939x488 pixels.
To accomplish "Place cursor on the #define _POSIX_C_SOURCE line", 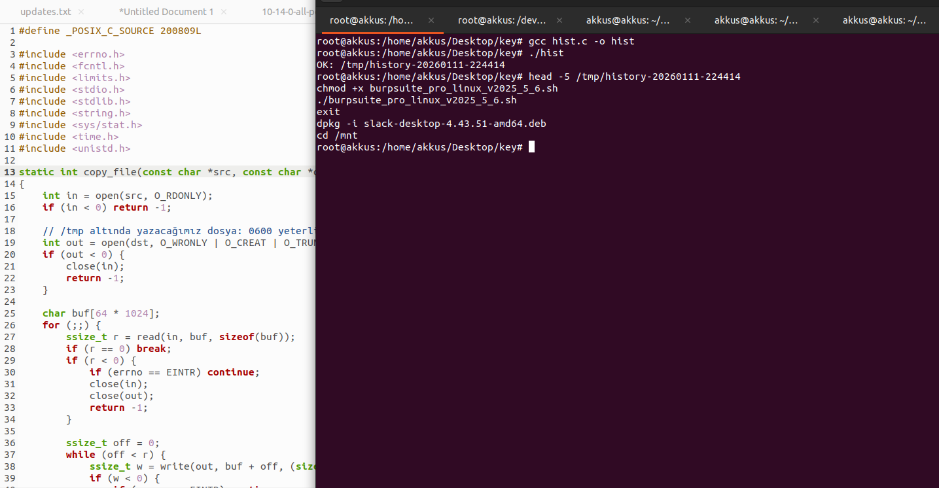I will [x=110, y=31].
